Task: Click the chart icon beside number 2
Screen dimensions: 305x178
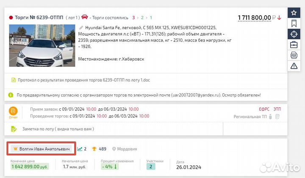Action: pyautogui.click(x=80, y=149)
